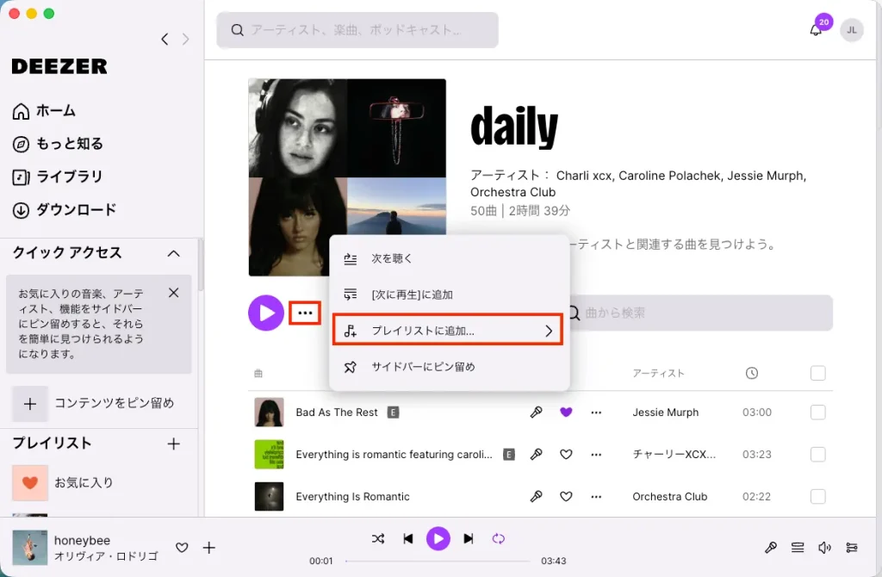This screenshot has width=882, height=577.
Task: Open the honeybee now-playing cover
Action: tap(30, 547)
